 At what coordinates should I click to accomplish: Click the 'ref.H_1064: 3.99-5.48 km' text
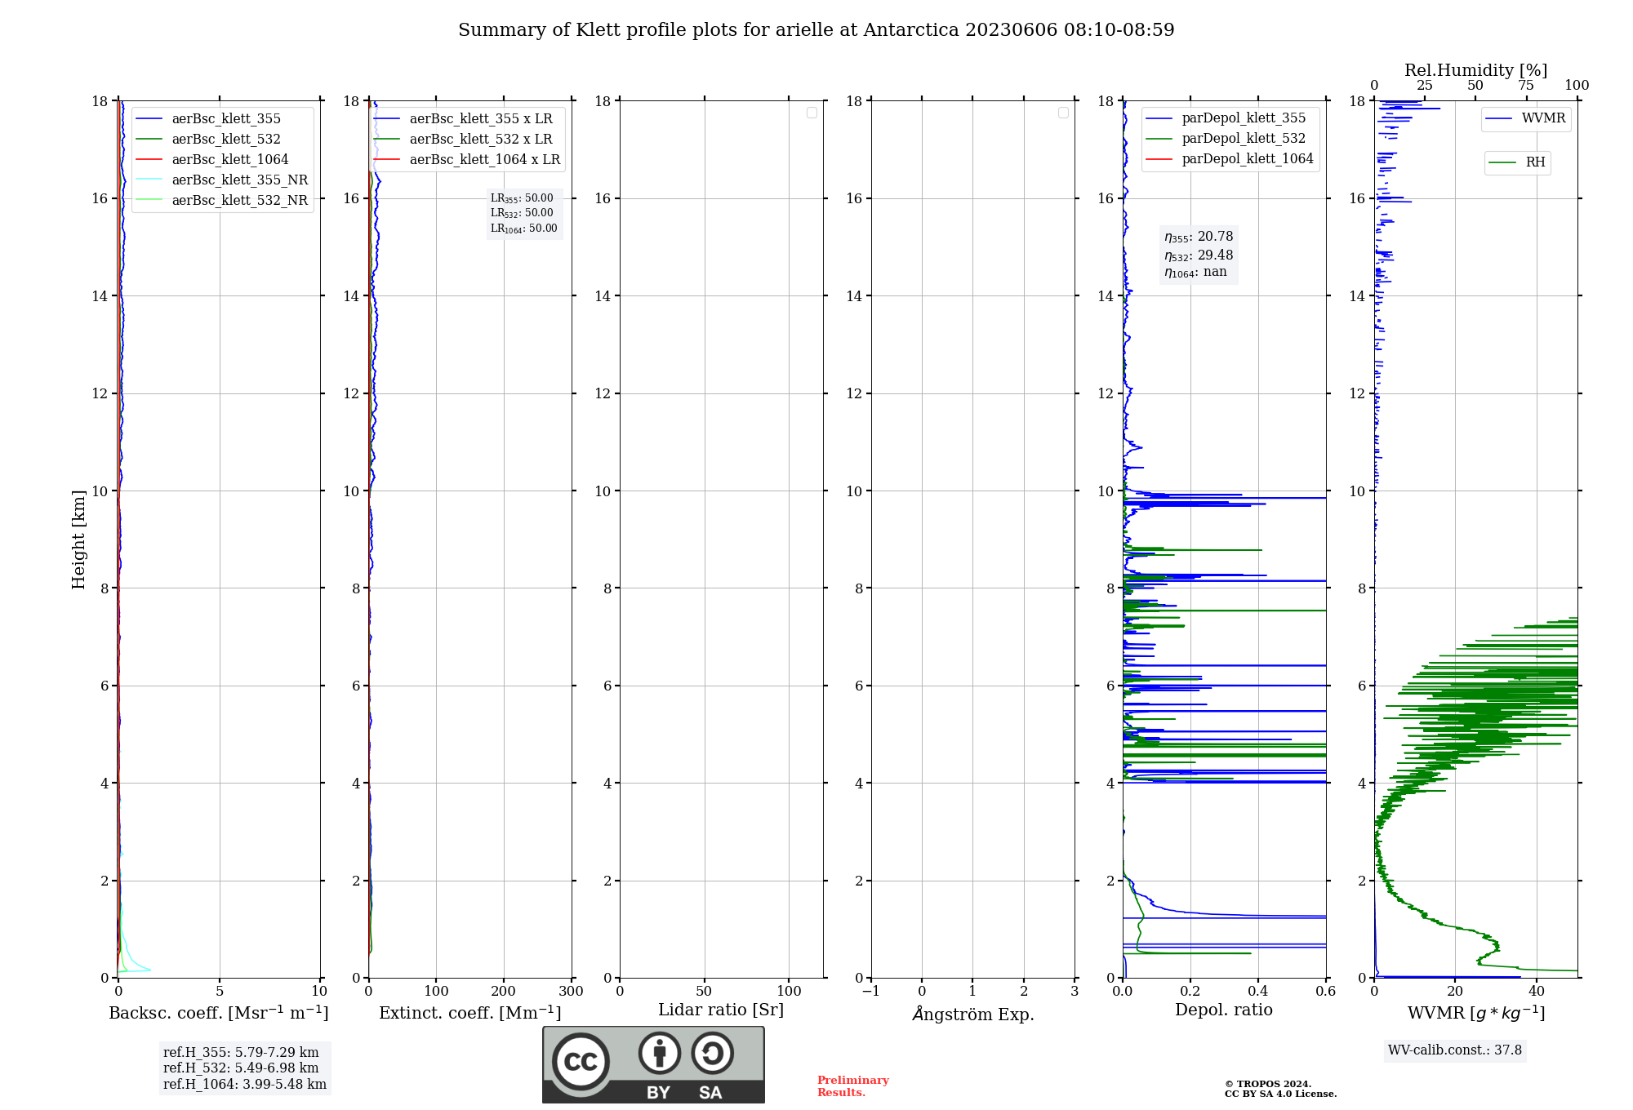tap(245, 1085)
